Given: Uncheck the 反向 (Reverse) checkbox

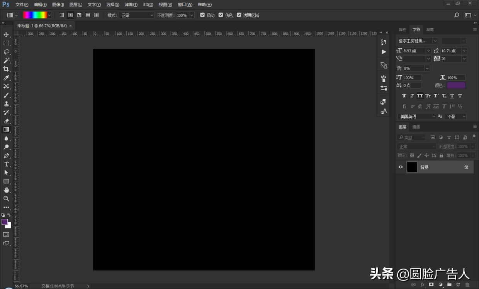Looking at the screenshot, I should (x=202, y=15).
